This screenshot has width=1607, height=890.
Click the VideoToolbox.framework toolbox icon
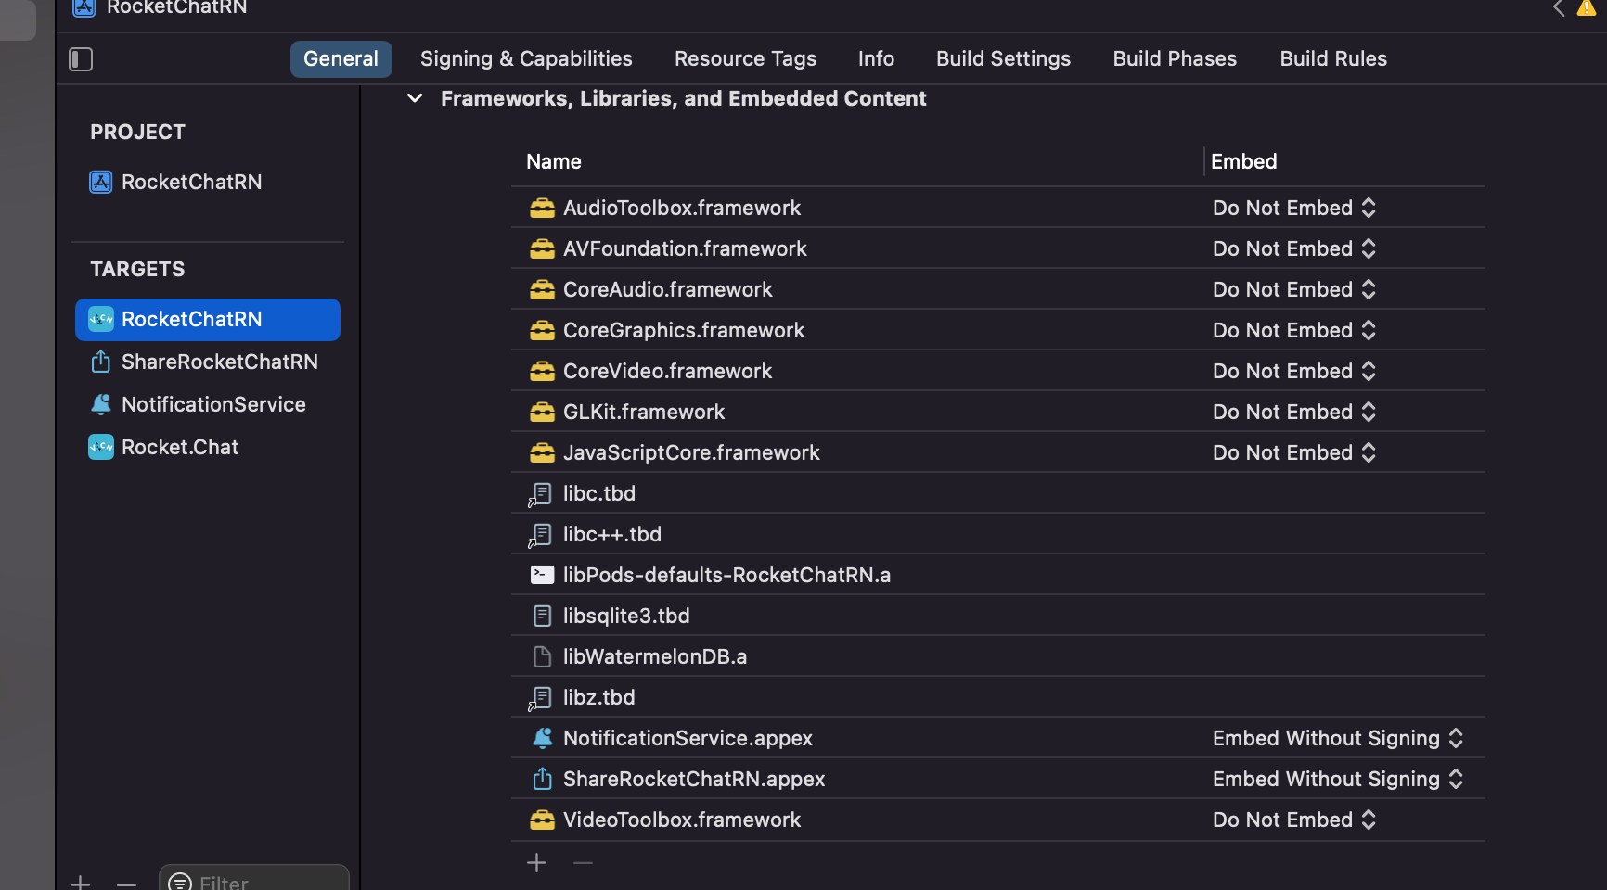pos(542,820)
